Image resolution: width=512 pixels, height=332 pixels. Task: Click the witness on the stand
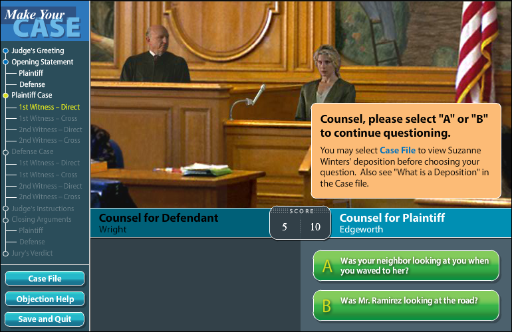(x=325, y=83)
